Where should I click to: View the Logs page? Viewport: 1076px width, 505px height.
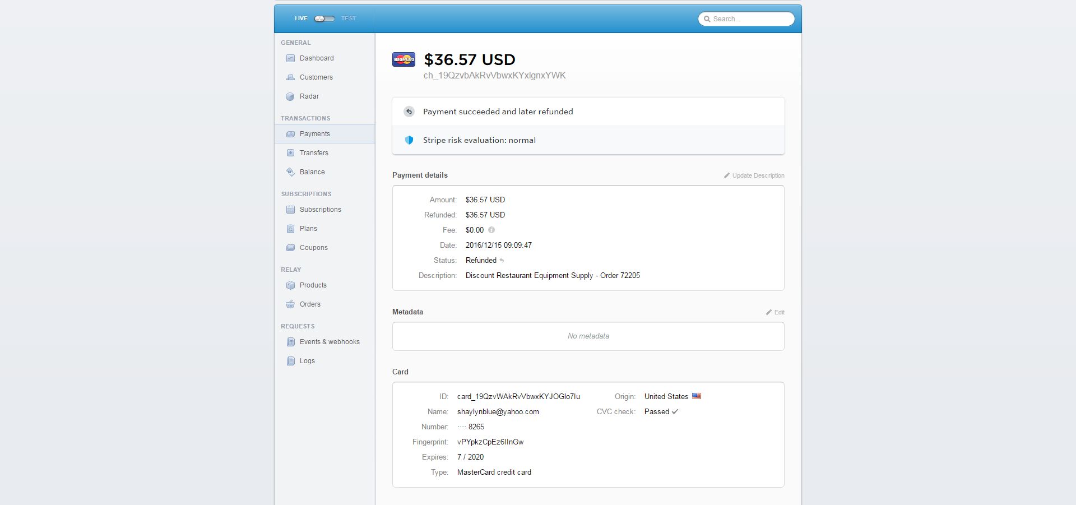coord(307,361)
